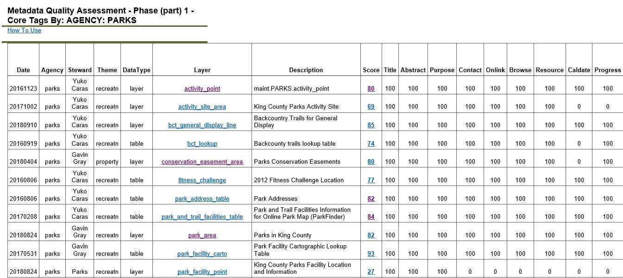
Task: Click the score 85 link for bct_general_display_line
Action: (371, 125)
